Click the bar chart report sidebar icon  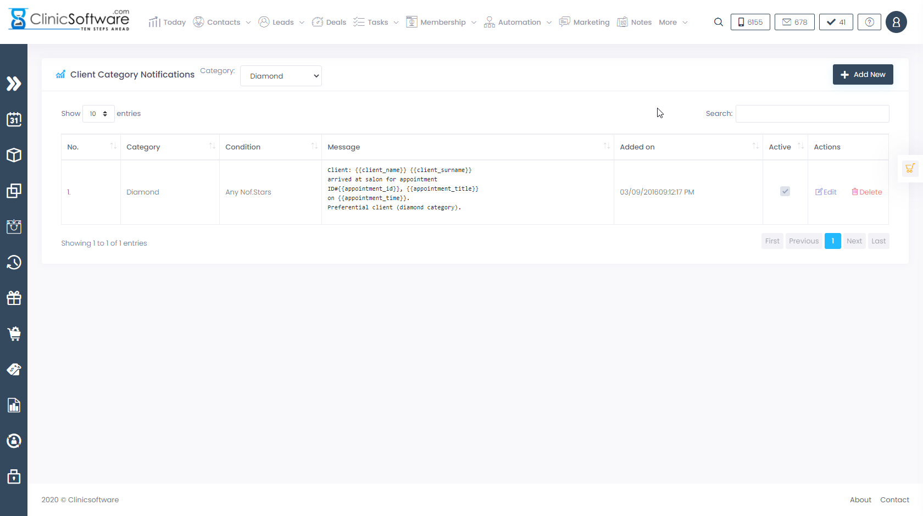point(14,405)
